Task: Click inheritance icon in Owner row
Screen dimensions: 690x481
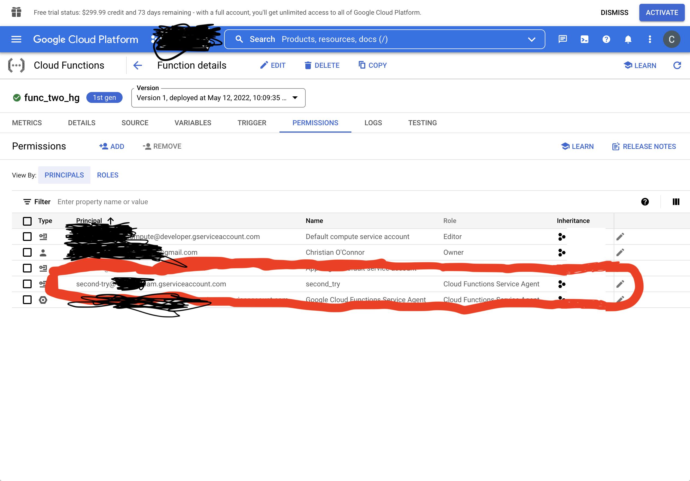Action: coord(562,253)
